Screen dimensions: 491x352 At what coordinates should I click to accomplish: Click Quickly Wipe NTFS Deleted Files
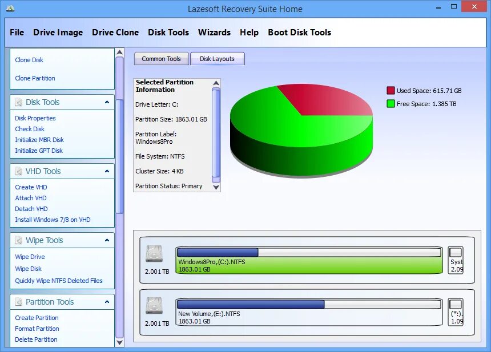59,281
